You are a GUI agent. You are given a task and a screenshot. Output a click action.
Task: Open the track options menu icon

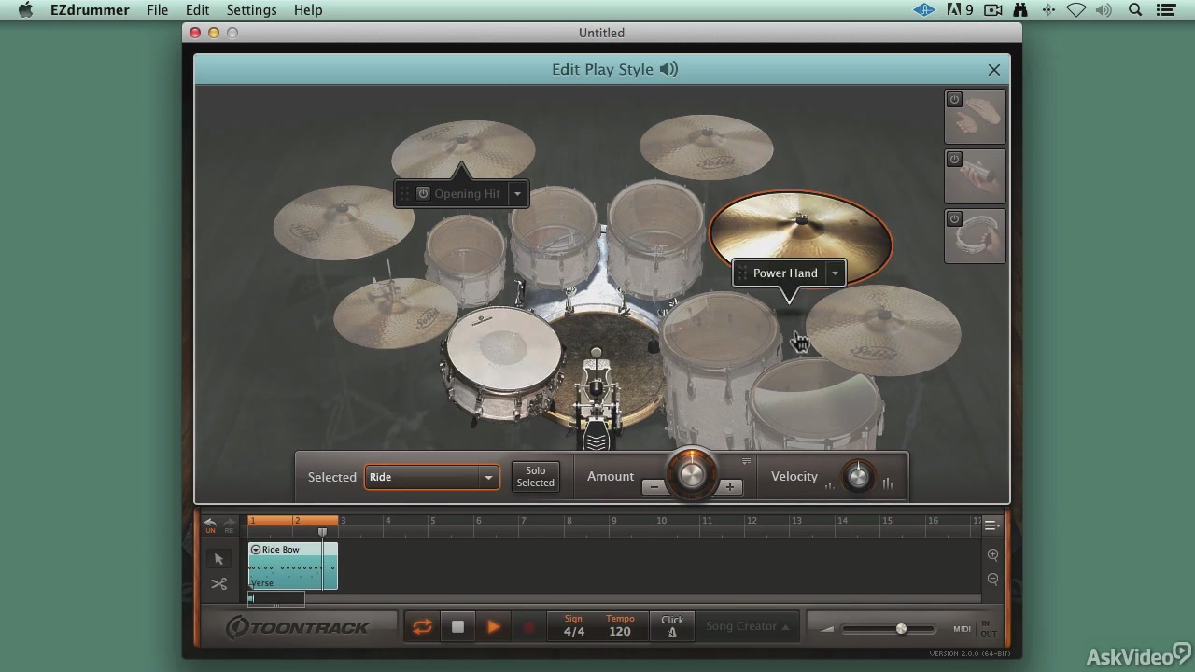point(992,525)
